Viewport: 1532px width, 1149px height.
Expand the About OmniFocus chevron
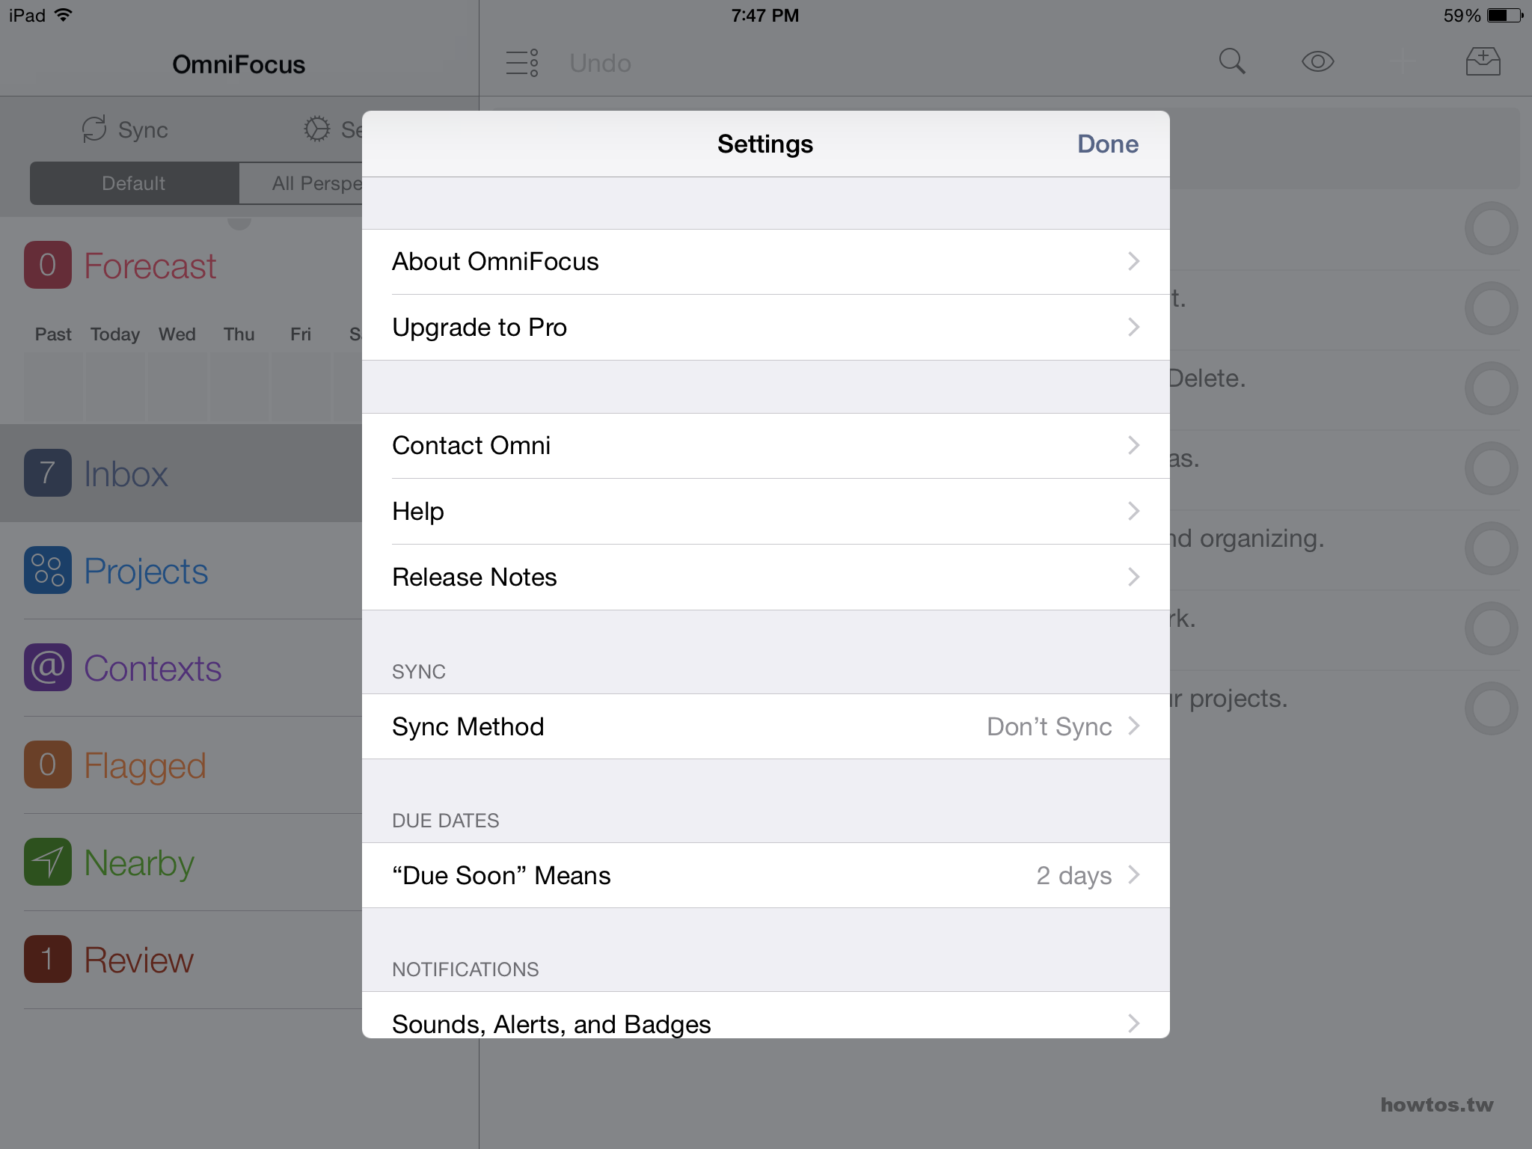tap(1133, 261)
